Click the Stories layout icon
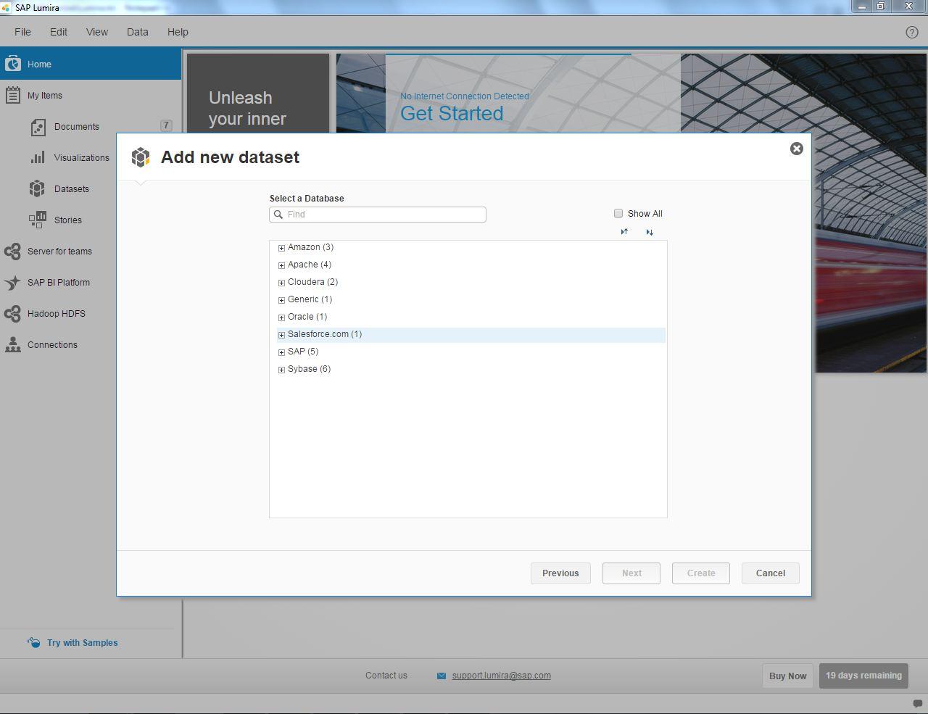Screen dimensions: 928x714 point(37,220)
